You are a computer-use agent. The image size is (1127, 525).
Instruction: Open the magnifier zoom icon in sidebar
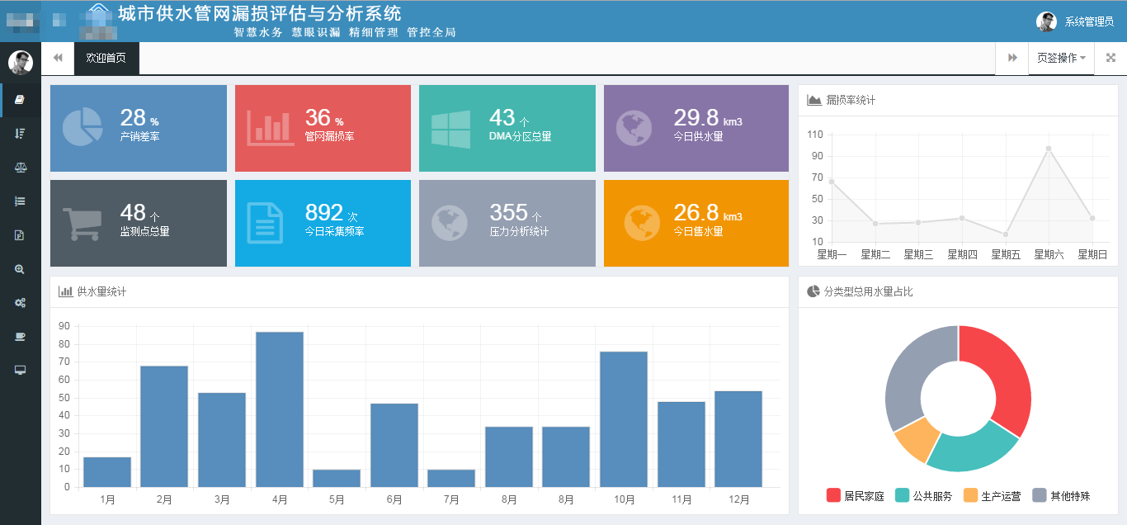[21, 269]
